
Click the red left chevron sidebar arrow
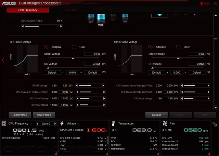(3, 60)
